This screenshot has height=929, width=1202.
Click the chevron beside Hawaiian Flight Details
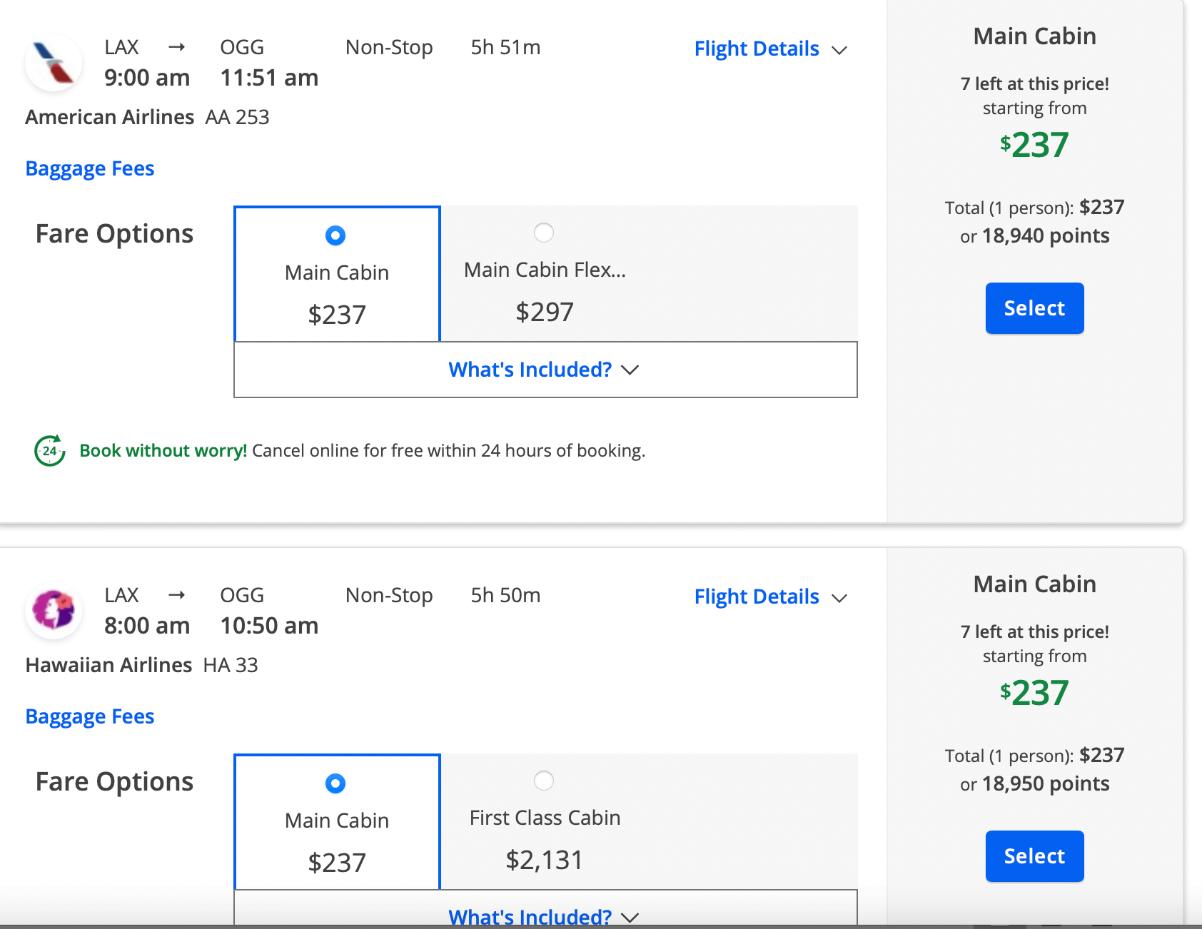(x=840, y=598)
